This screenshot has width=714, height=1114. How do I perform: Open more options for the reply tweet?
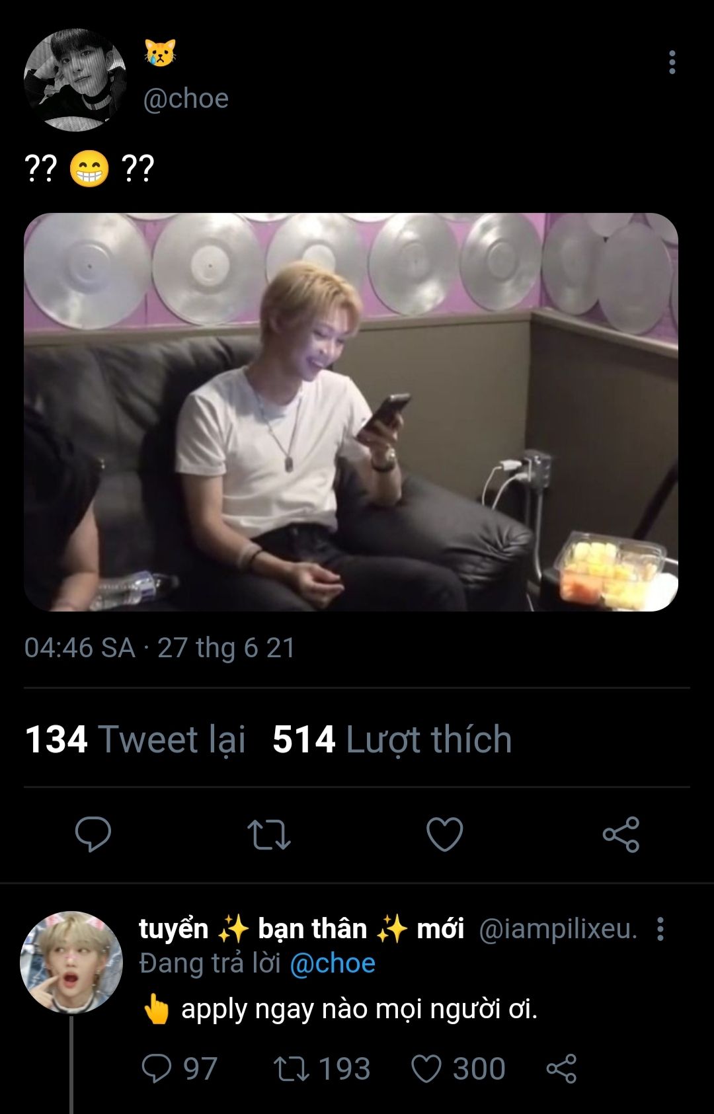point(660,929)
